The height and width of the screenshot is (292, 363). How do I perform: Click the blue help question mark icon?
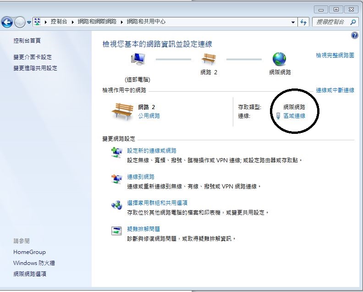[354, 35]
